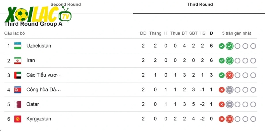Open the Uzbekistan team link
The height and width of the screenshot is (132, 265).
[39, 46]
